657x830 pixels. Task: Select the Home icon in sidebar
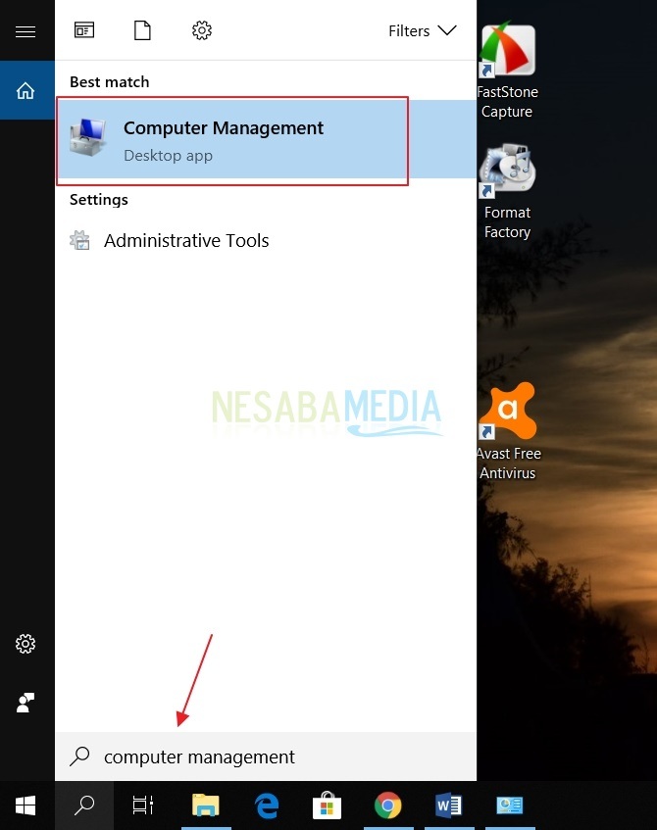[x=25, y=90]
